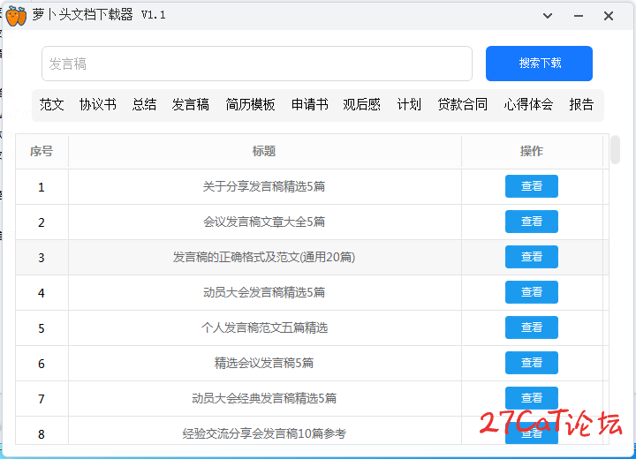This screenshot has width=636, height=459.
Task: Select the 协议书 category tab
Action: coord(98,105)
